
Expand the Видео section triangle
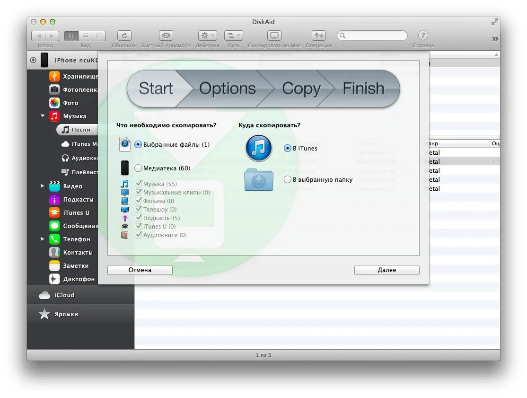tap(43, 186)
